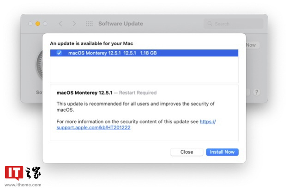Click the Software Update window title

pyautogui.click(x=120, y=24)
